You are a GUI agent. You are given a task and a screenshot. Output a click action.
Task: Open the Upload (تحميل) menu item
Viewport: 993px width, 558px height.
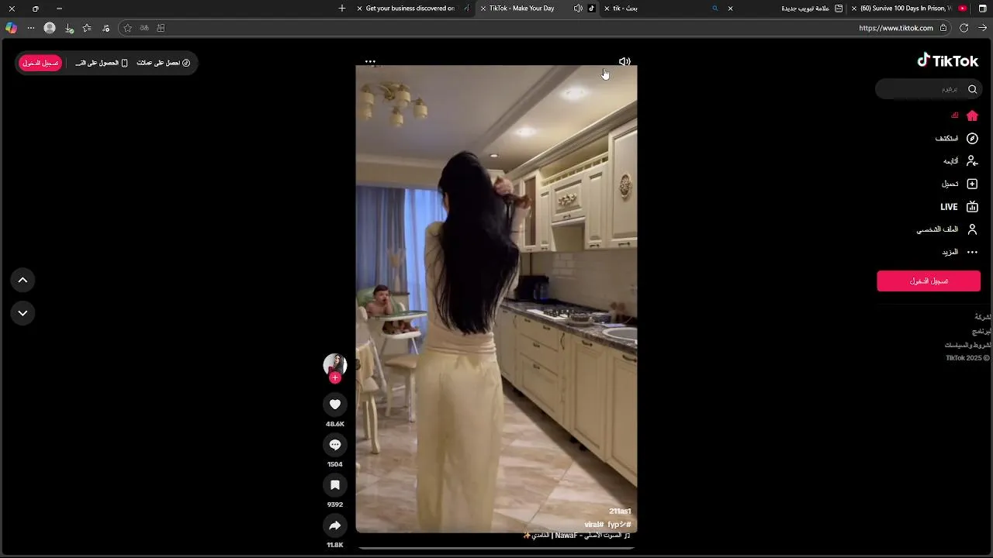point(960,184)
